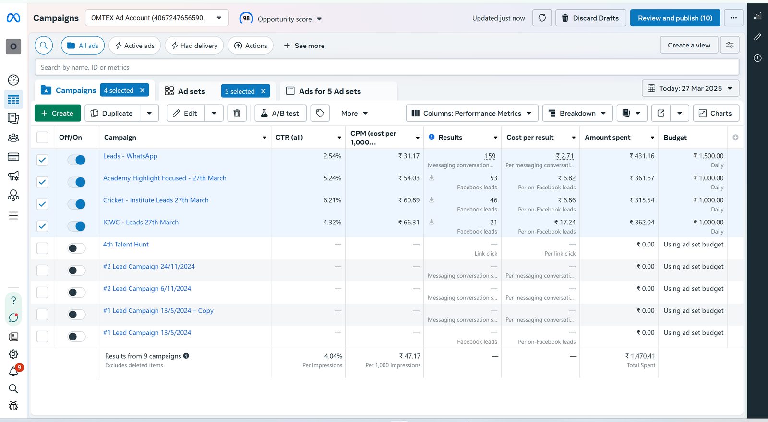The image size is (768, 422).
Task: Select the Active ads filter
Action: pyautogui.click(x=135, y=46)
